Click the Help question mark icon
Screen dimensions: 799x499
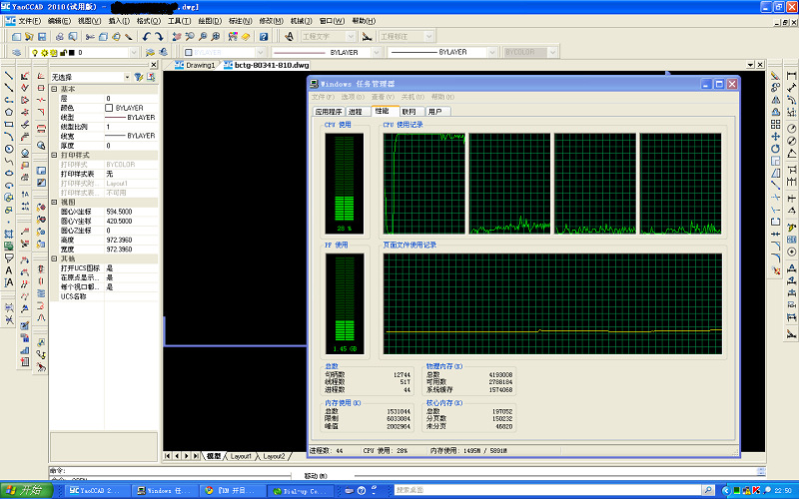264,37
